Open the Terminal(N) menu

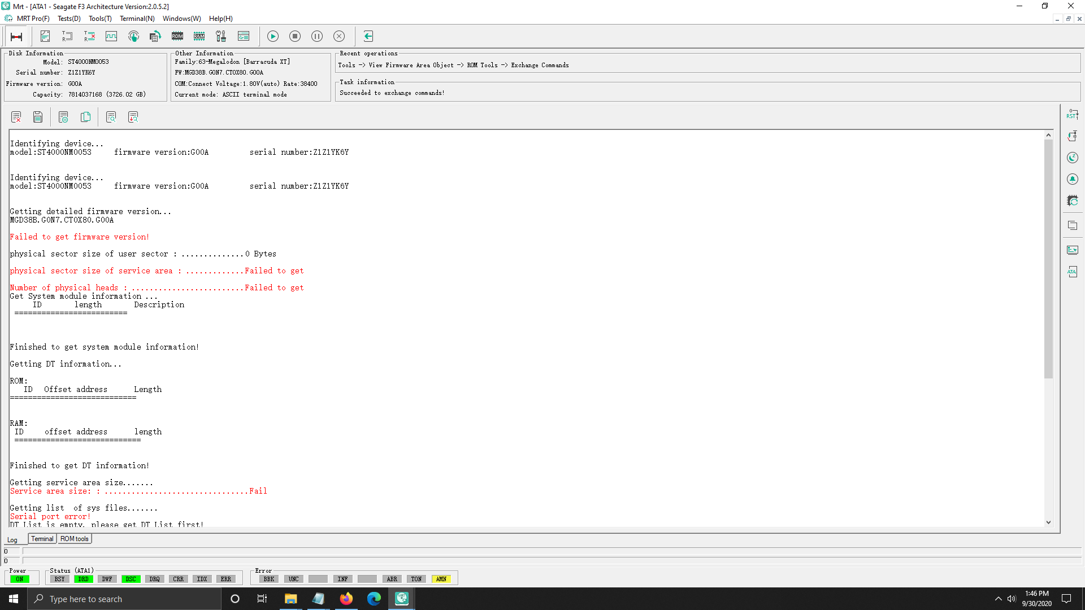(137, 19)
